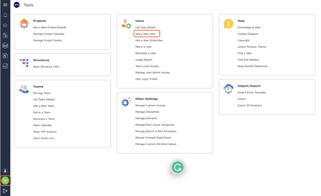Click the SPS logo next to Tools
Viewport: 321px width, 196px height.
click(16, 5)
